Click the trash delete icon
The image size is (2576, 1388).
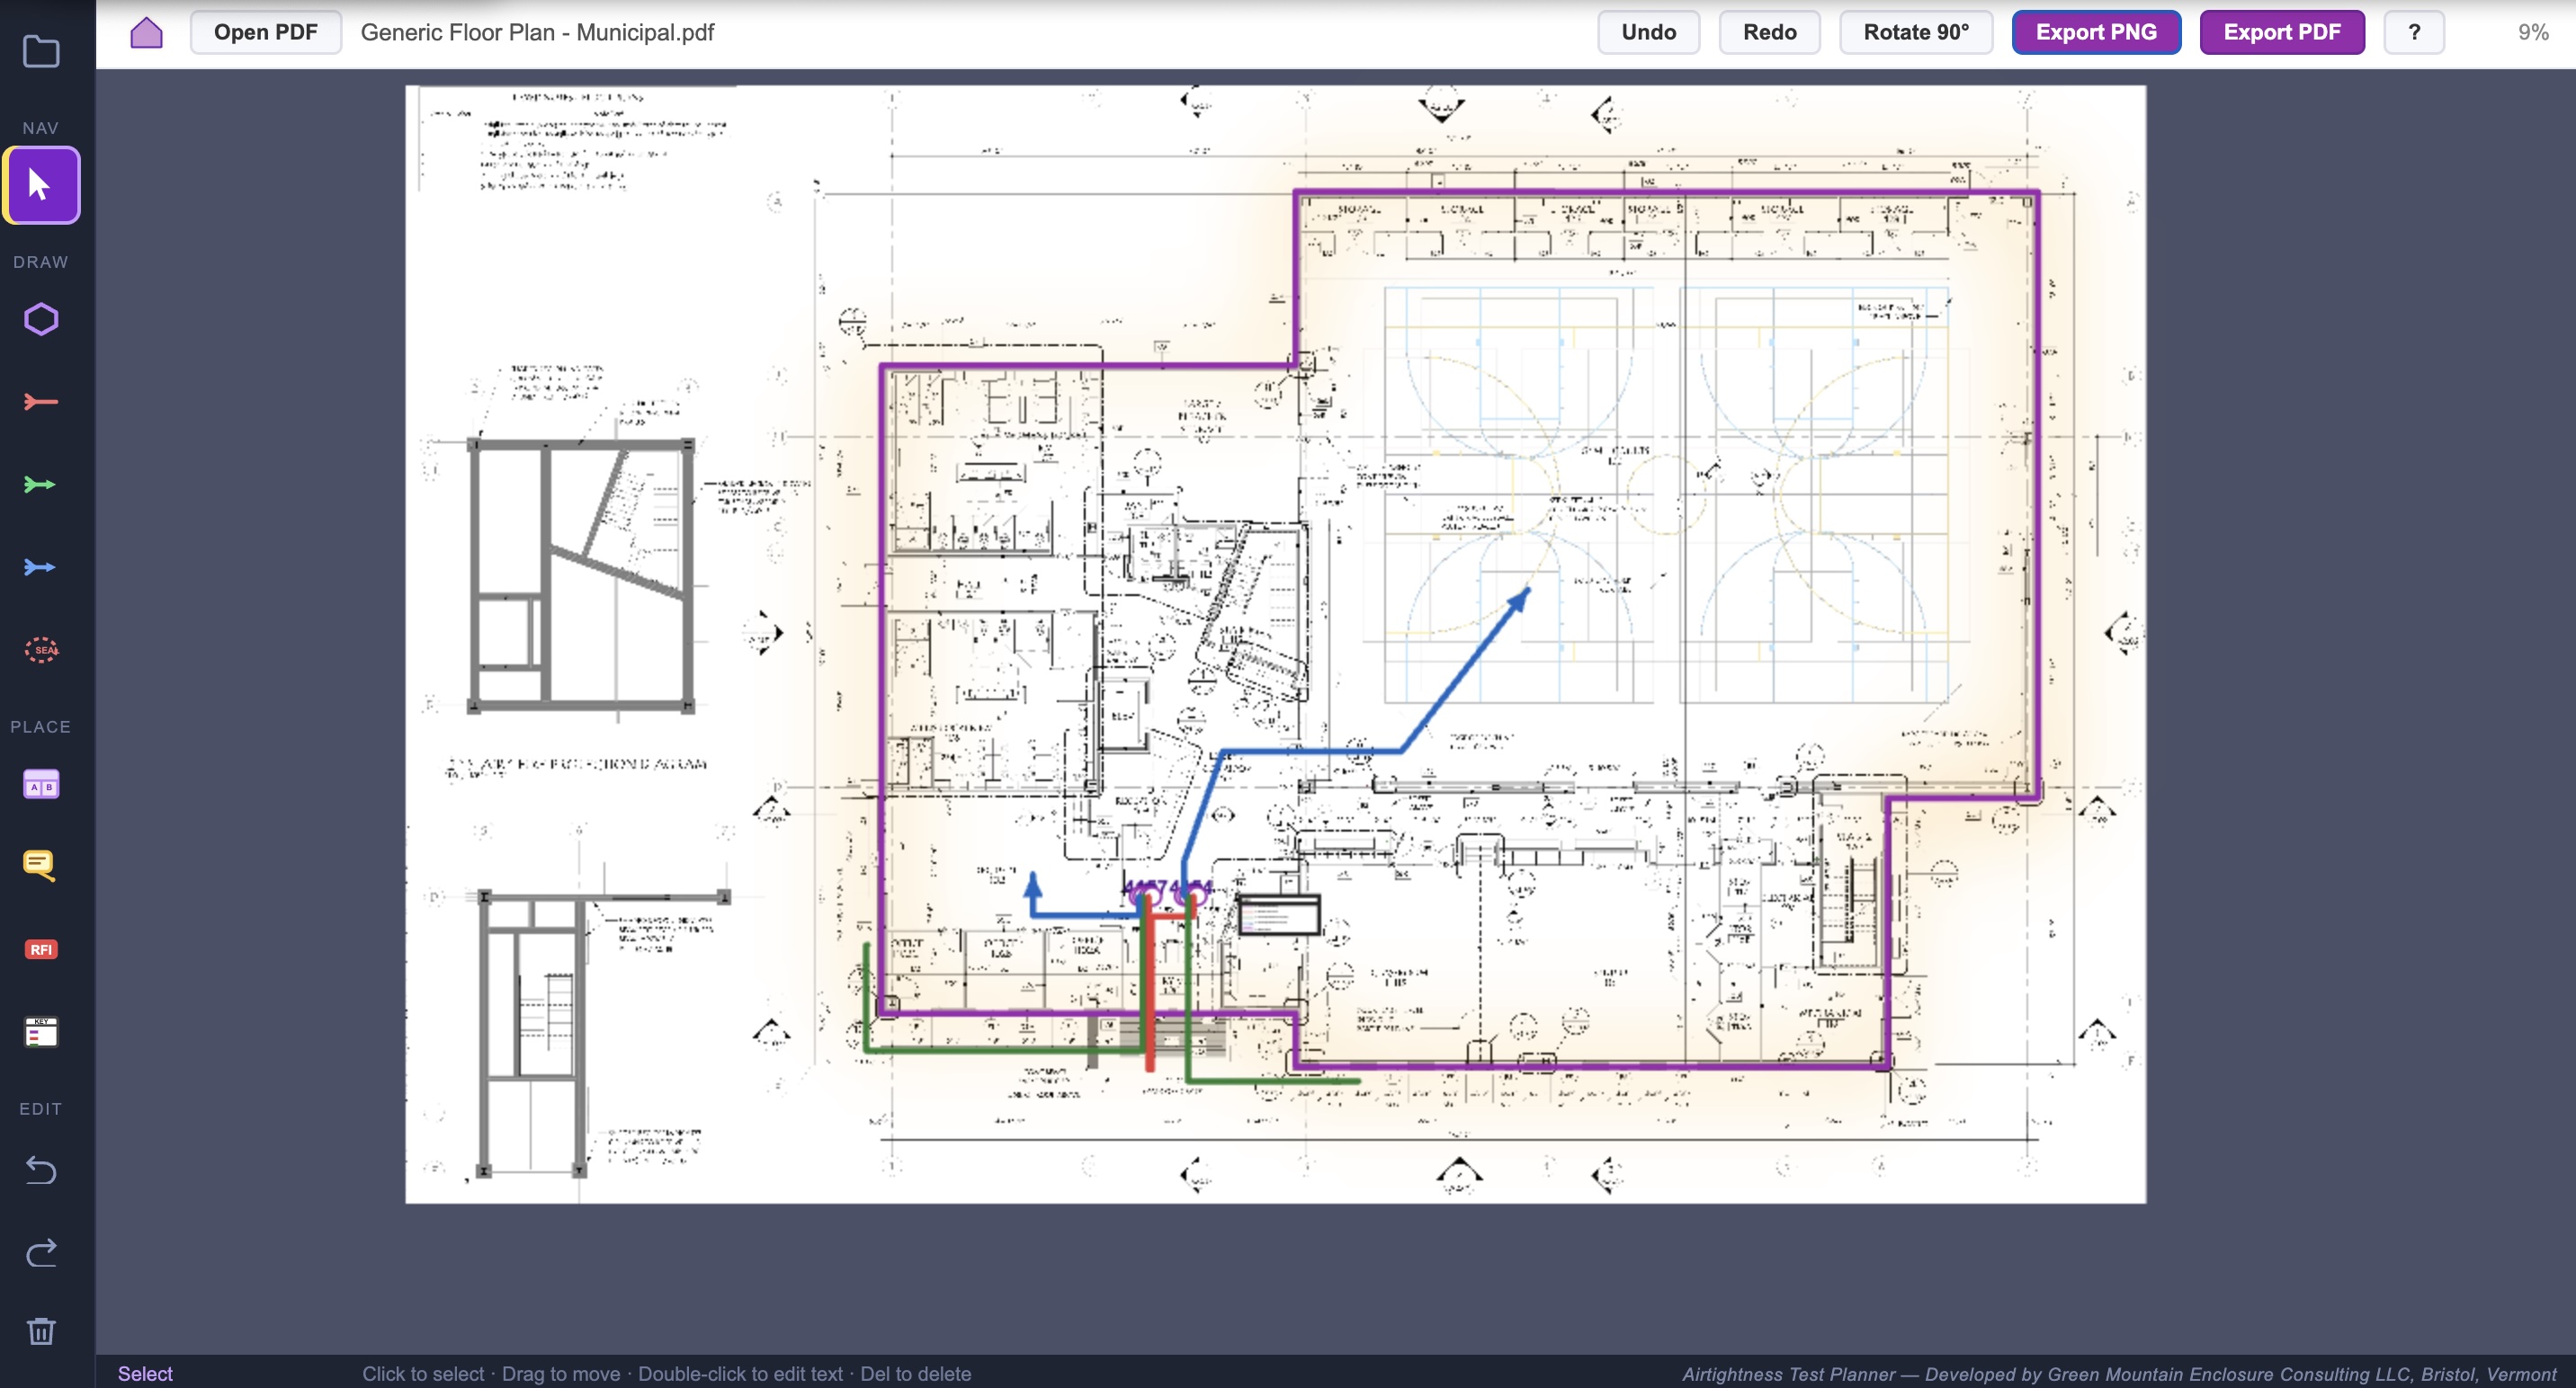[41, 1330]
